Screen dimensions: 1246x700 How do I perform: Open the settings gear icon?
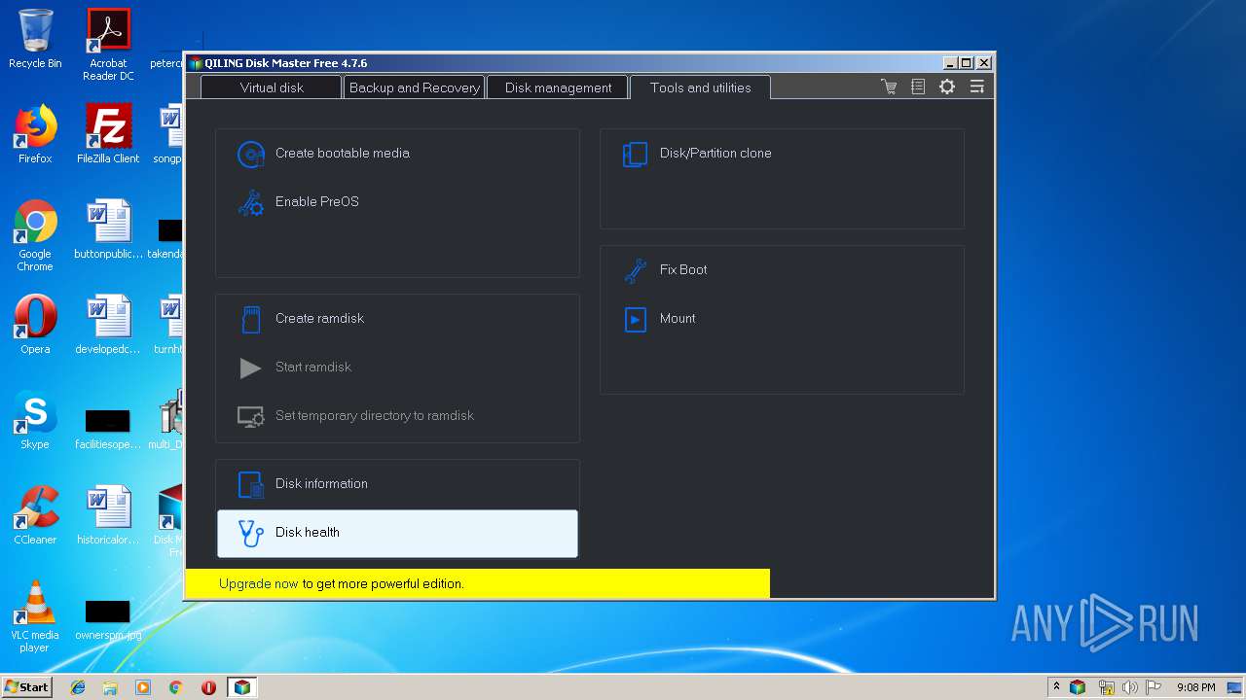click(946, 87)
